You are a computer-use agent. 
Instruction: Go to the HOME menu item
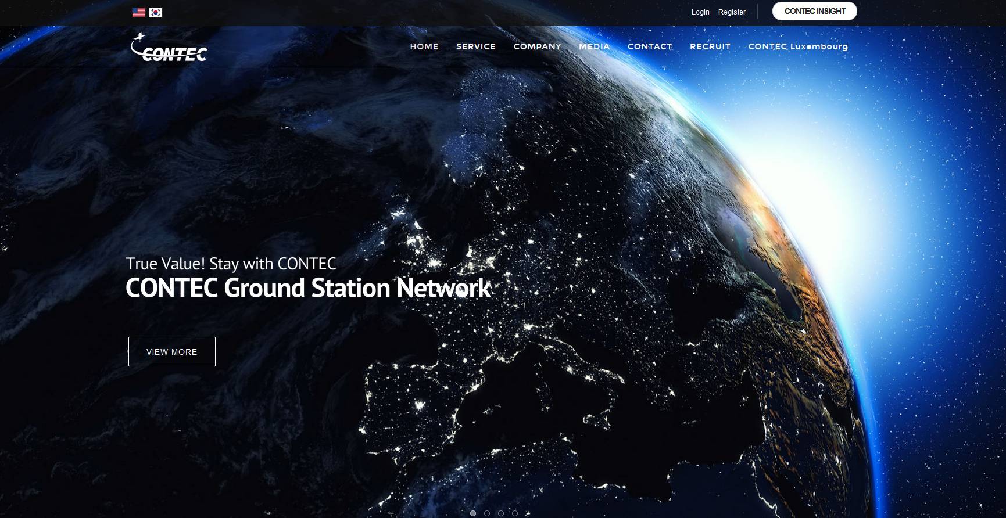[424, 46]
